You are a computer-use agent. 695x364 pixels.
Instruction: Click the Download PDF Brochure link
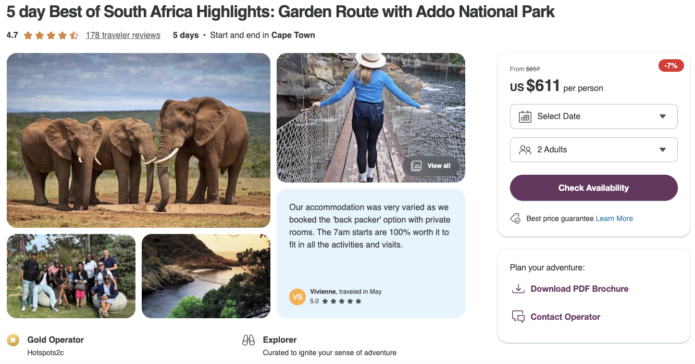point(579,289)
